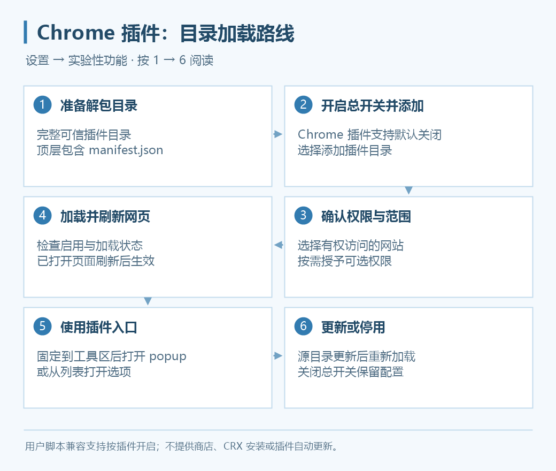Click the line "顶层包含 manifest.json"
The image size is (556, 471).
(x=100, y=150)
